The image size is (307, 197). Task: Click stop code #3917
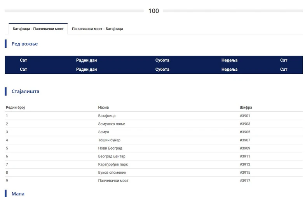point(245,181)
